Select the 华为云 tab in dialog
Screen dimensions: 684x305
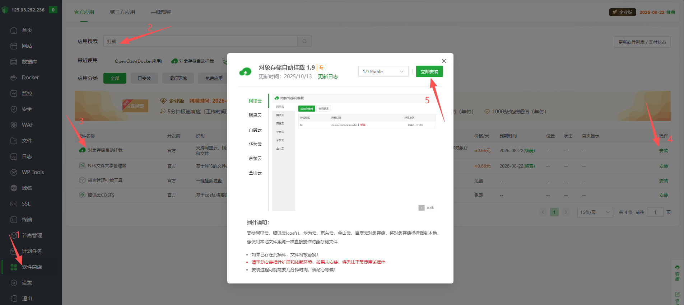[x=255, y=144]
